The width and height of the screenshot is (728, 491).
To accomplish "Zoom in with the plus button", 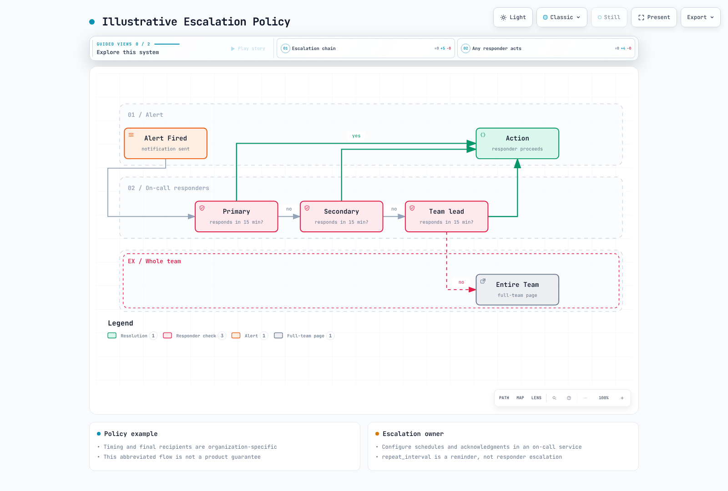I will click(622, 398).
